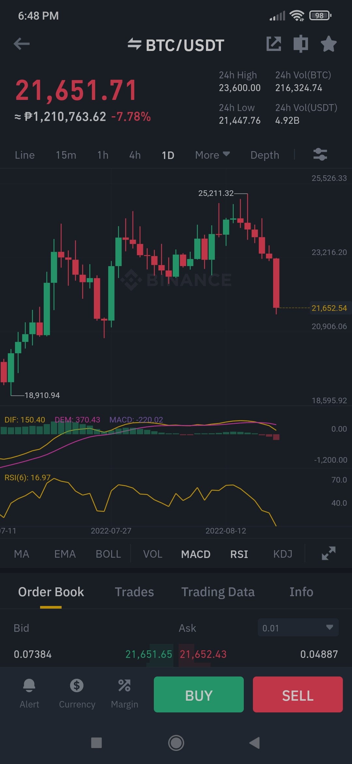The width and height of the screenshot is (352, 764).
Task: Enable the BOLL overlay indicator
Action: (x=108, y=554)
